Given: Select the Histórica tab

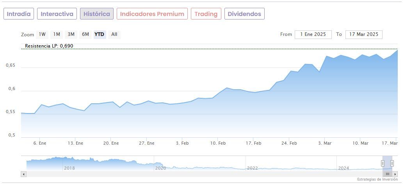Looking at the screenshot, I should point(97,14).
